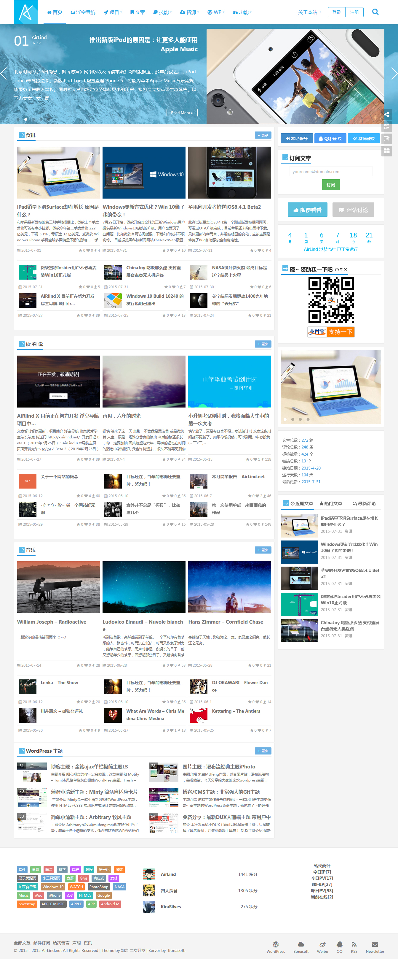Open WordPress footer icon
The image size is (398, 959).
pos(276,944)
